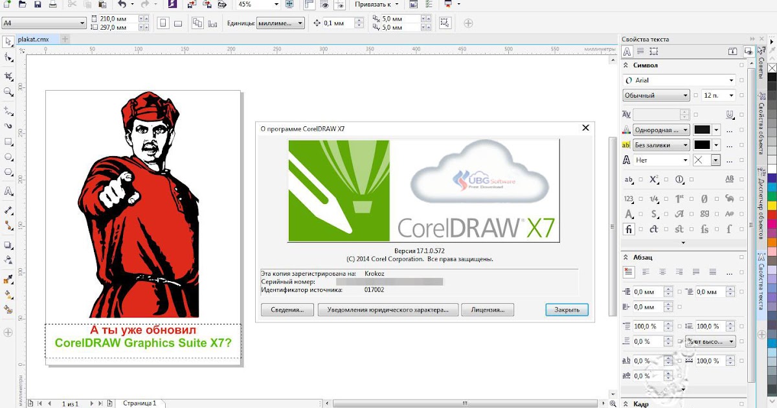Select the Polygon tool in toolbox
Image resolution: width=777 pixels, height=408 pixels.
pos(8,173)
